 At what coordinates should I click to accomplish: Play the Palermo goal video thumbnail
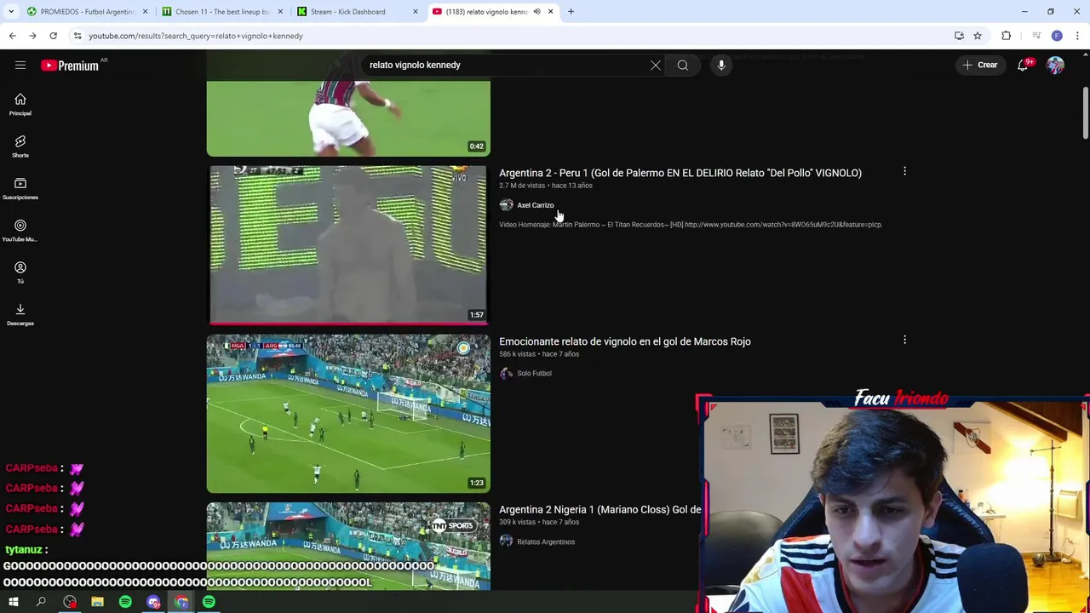[x=348, y=244]
